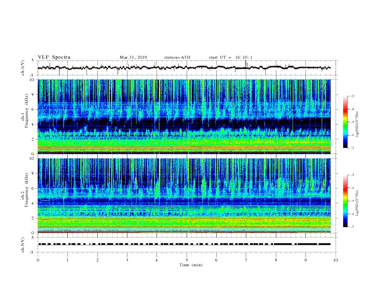Click the "-3" tick on the ch.1 colorbar
Screen dimensions: 378x292
click(352, 96)
